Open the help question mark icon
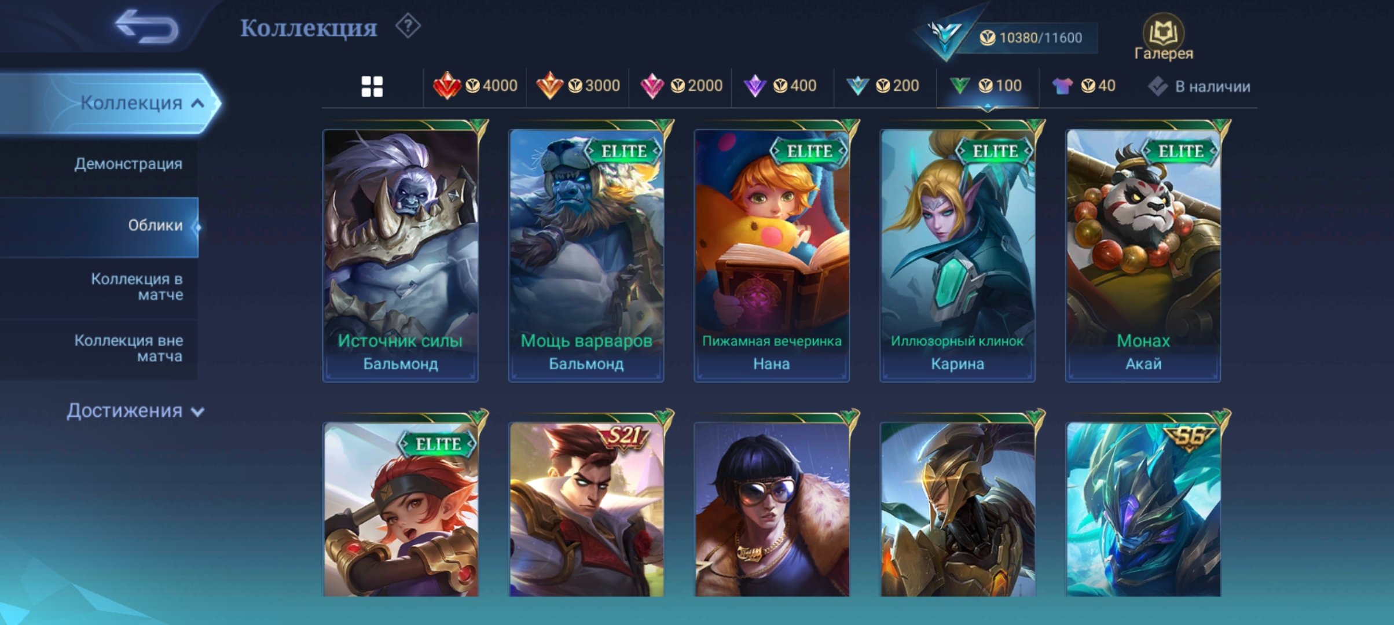The image size is (1394, 625). click(x=408, y=26)
